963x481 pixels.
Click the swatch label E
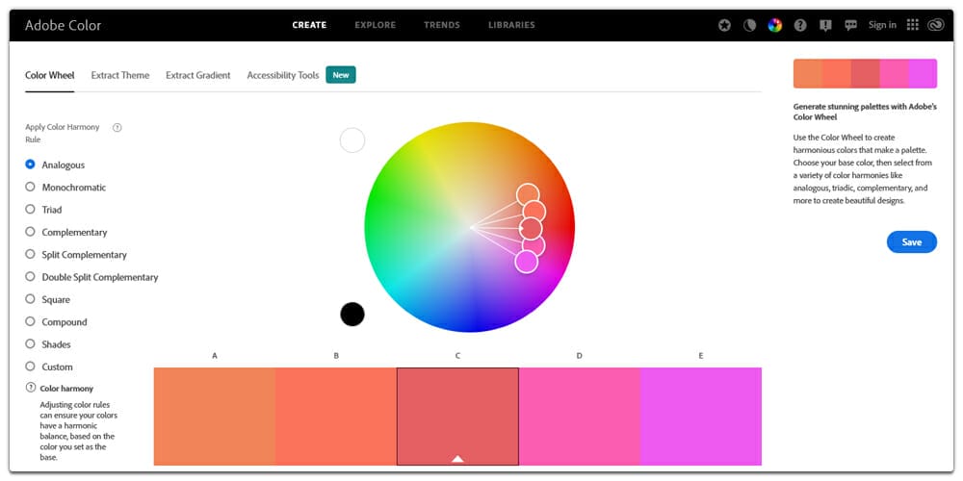click(701, 355)
